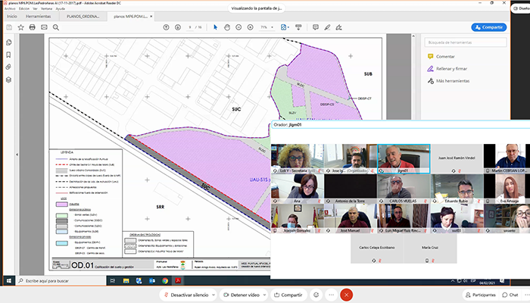Viewport: 530px width, 303px height.
Task: Go to next page with down arrow
Action: 176,27
